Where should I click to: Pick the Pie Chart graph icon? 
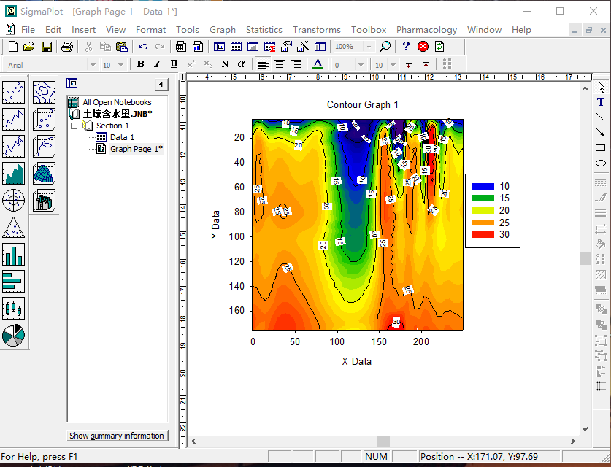point(14,335)
